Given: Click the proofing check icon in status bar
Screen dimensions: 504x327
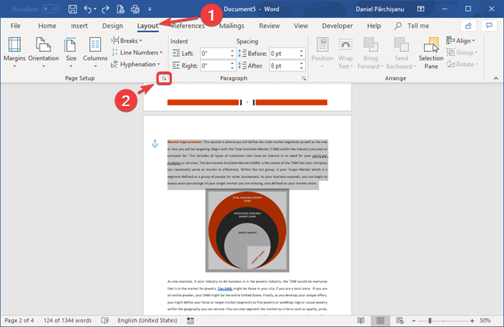Looking at the screenshot, I should pos(105,320).
